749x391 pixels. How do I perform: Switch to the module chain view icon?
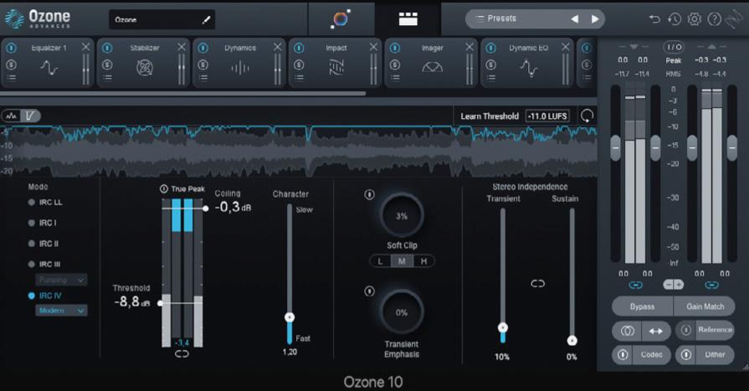pos(408,19)
